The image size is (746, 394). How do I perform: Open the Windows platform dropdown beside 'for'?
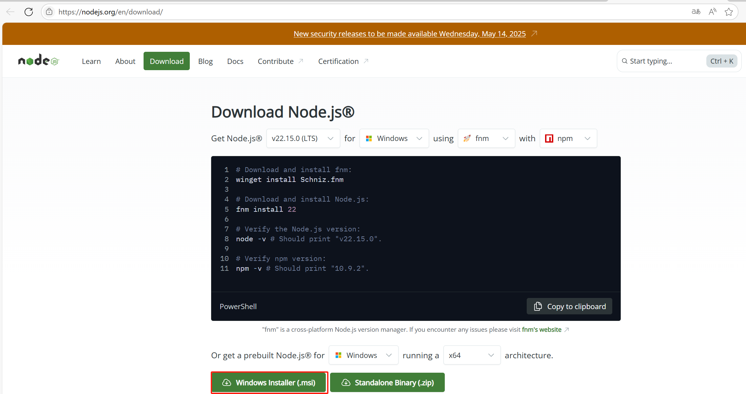pyautogui.click(x=394, y=138)
